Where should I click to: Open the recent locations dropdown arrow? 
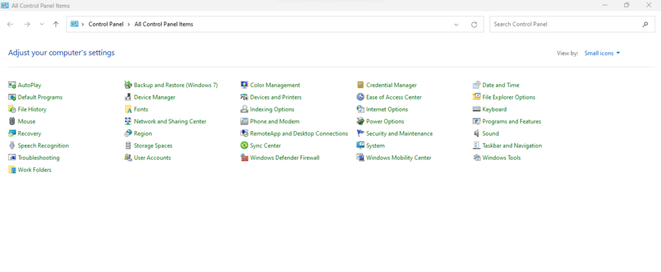pos(41,25)
